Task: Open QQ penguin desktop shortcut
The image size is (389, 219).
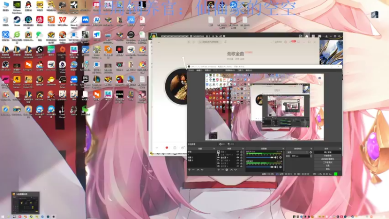Action: point(28,5)
